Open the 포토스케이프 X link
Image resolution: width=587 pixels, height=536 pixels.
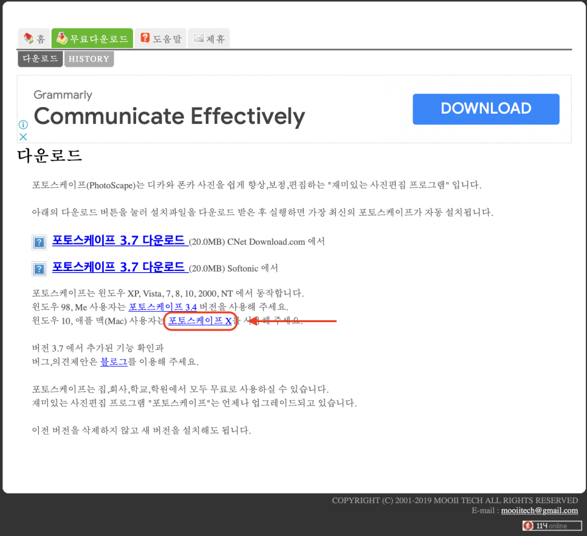tap(200, 321)
